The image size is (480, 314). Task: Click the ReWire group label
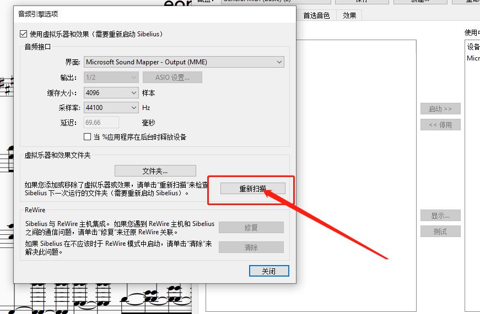[x=35, y=210]
